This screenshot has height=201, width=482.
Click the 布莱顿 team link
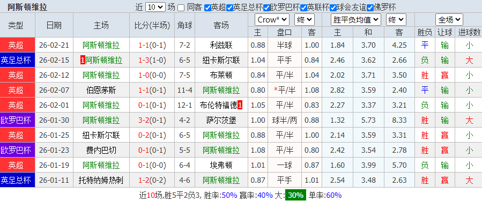click(x=221, y=75)
